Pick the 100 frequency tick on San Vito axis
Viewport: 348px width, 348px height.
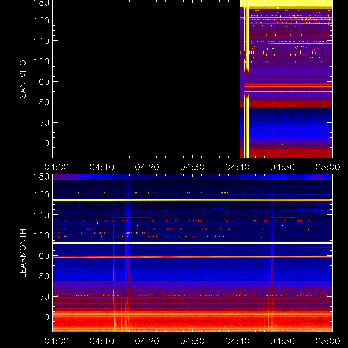pos(41,82)
